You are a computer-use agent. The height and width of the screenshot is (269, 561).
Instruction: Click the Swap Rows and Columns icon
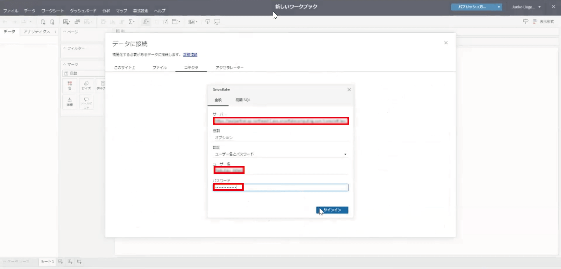(x=103, y=22)
